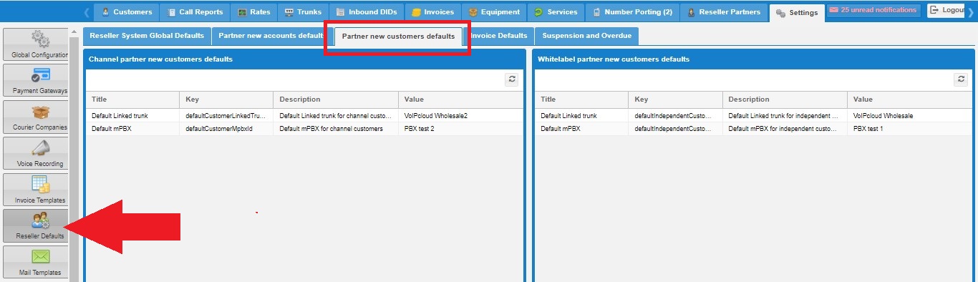Open Payment Gateways section

[36, 81]
